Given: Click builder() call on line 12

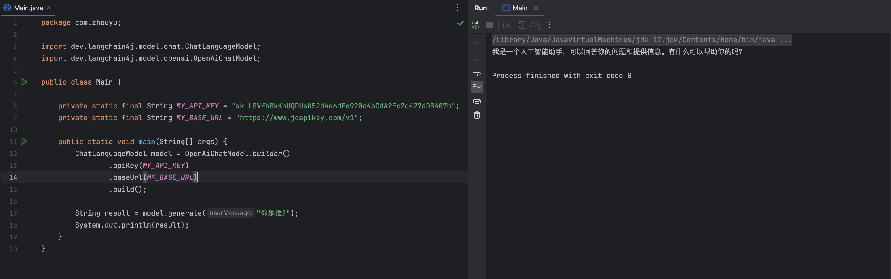Looking at the screenshot, I should coord(271,154).
